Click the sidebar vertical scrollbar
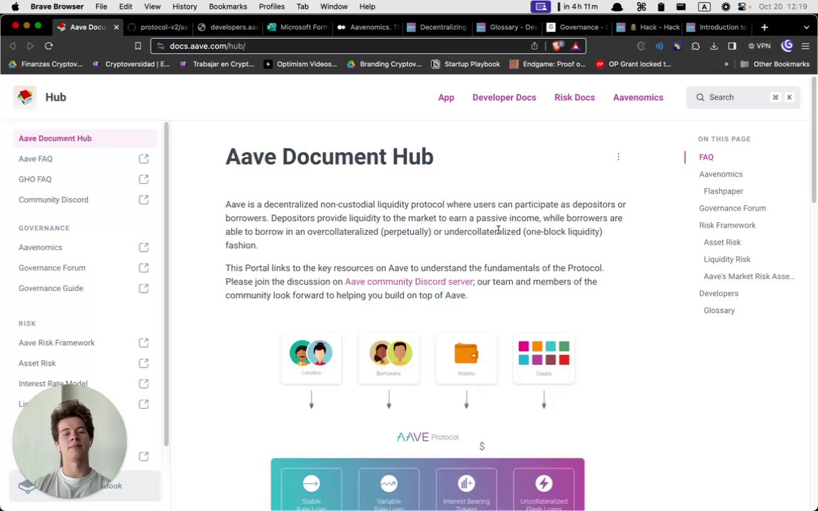 click(166, 284)
